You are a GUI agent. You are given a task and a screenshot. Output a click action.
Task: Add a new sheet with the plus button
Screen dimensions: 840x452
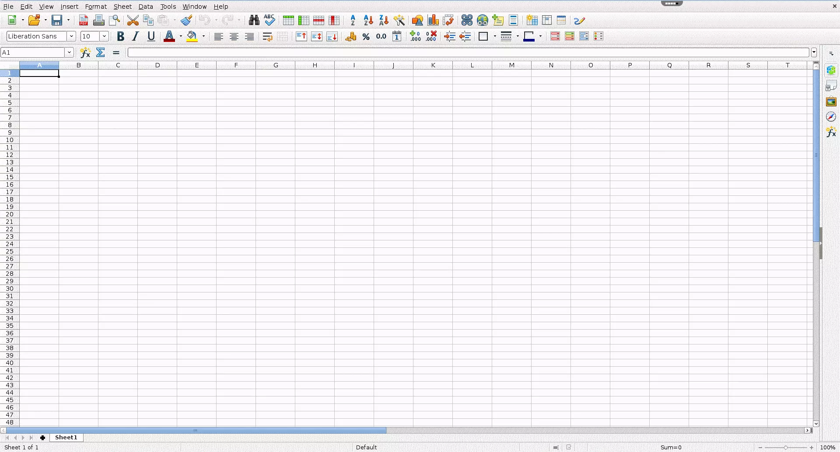coord(42,437)
